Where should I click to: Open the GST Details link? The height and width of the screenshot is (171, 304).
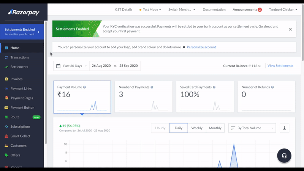123,9
